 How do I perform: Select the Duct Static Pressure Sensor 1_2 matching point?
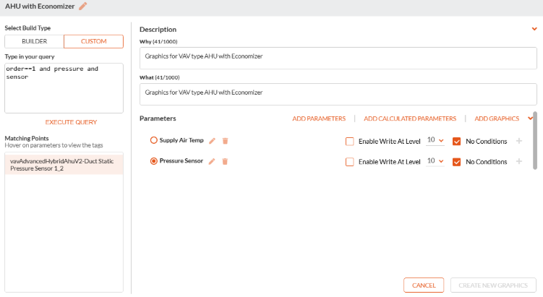pyautogui.click(x=64, y=165)
